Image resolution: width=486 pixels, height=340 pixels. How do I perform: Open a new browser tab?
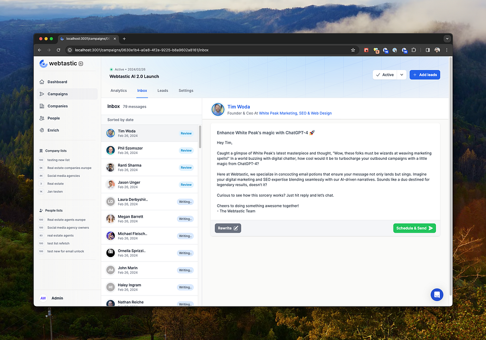point(124,39)
